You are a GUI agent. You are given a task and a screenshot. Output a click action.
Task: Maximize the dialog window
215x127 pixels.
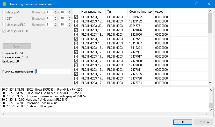click(197, 4)
